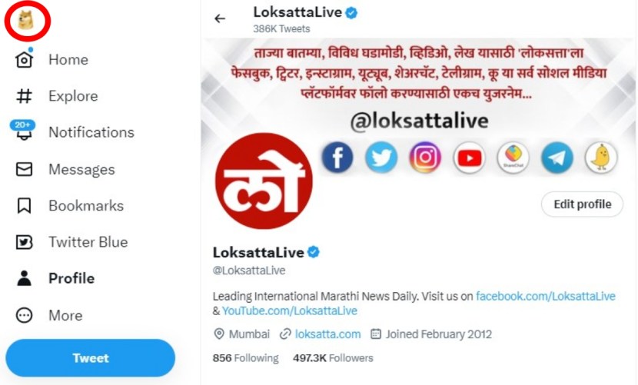Screen dimensions: 638x385
Task: Open the red Loksatta profile picture
Action: pos(263,181)
